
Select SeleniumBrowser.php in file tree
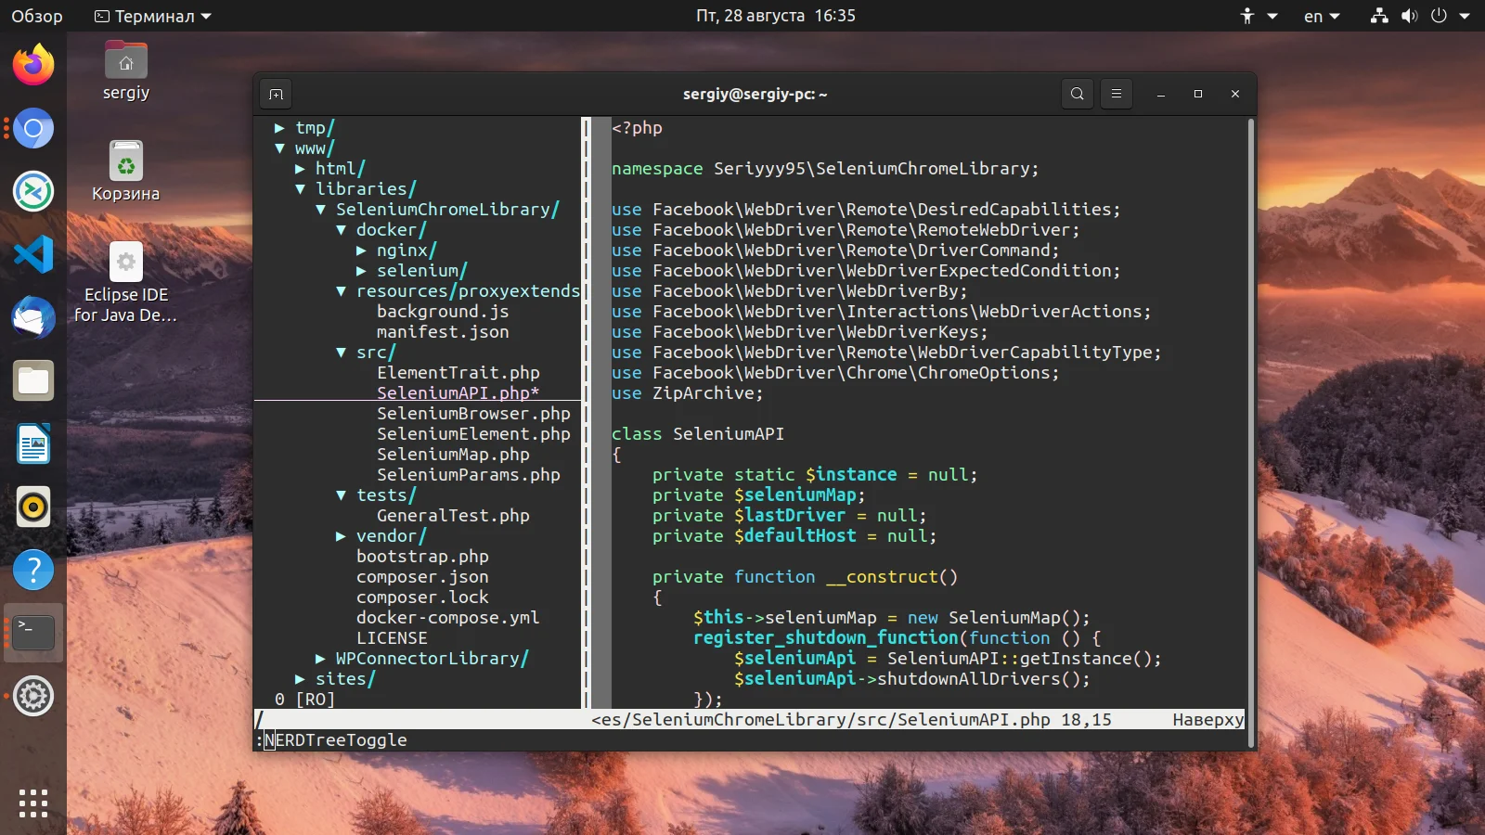tap(473, 414)
